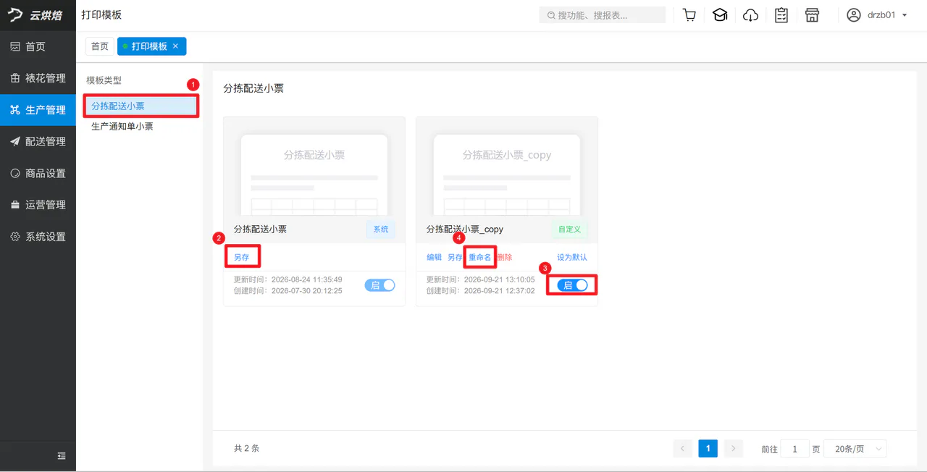Click the 生产管理 icon in the sidebar
Screen dimensions: 927x472
point(15,110)
